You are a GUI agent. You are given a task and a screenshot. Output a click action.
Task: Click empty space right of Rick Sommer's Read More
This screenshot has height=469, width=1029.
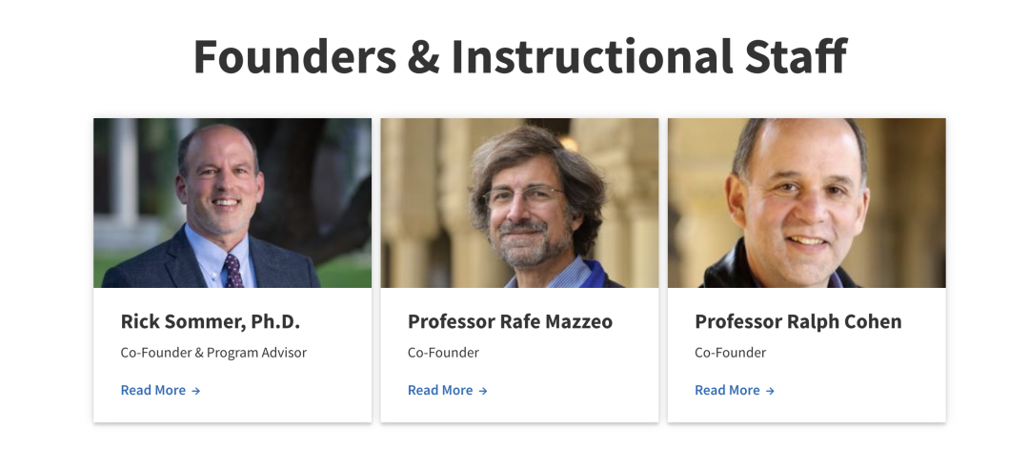(286, 391)
